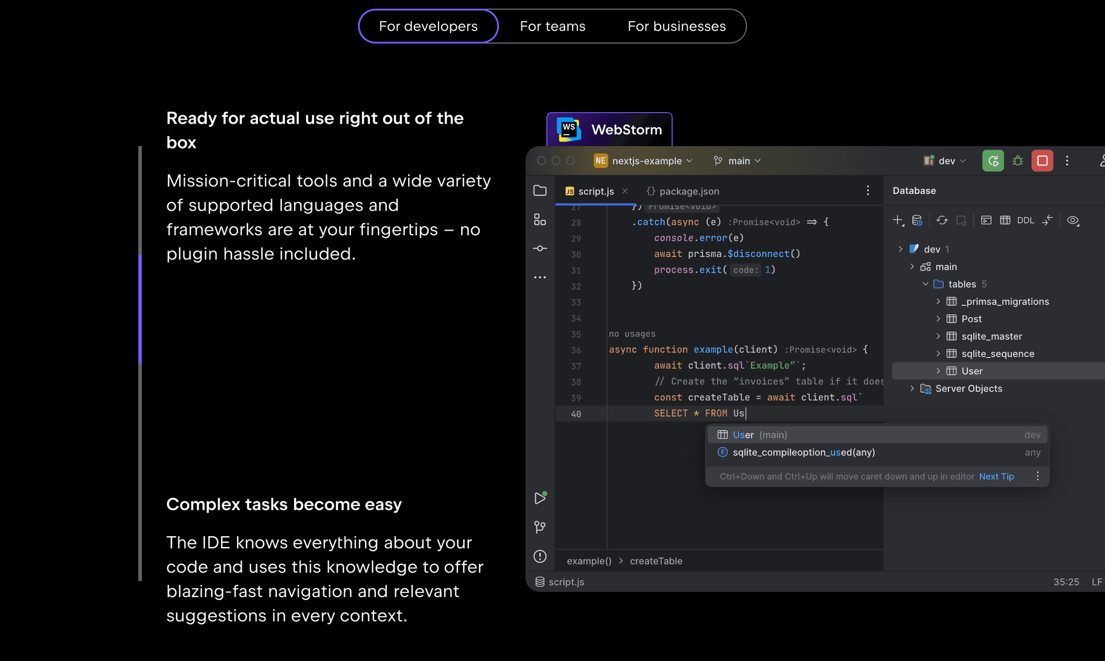Viewport: 1105px width, 661px height.
Task: Collapse the tables folder
Action: (925, 284)
